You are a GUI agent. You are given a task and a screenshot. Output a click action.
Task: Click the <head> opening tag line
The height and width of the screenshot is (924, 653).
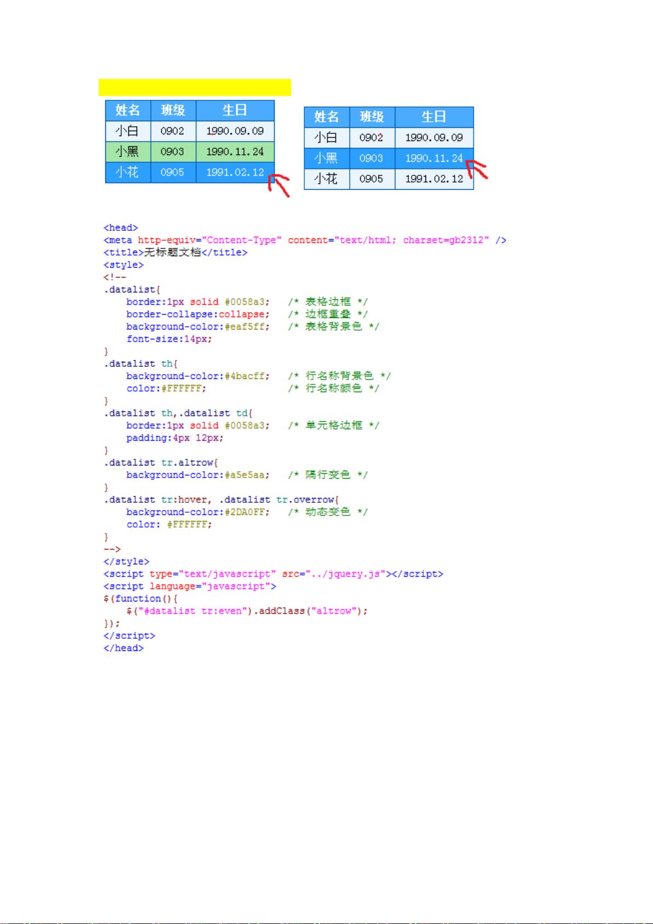click(121, 228)
